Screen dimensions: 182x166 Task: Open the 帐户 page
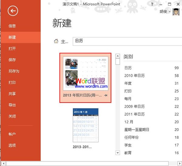coord(21,134)
